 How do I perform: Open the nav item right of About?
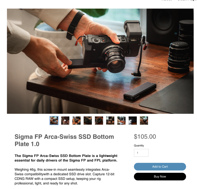[187, 1]
